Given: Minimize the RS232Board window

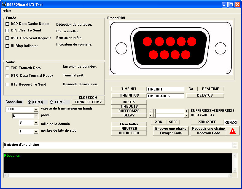Looking at the screenshot, I should point(225,5).
